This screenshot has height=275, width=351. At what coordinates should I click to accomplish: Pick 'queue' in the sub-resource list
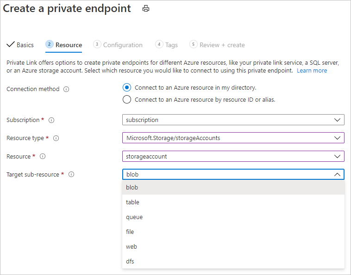pos(134,217)
